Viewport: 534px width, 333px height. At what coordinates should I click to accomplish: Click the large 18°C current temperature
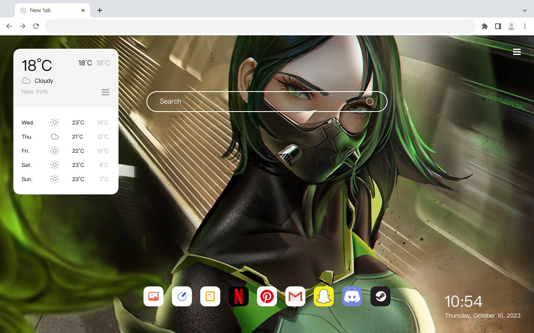37,65
